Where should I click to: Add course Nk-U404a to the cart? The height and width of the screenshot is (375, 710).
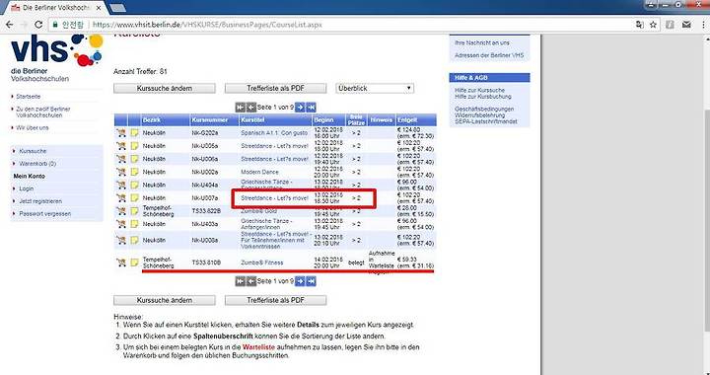point(121,185)
